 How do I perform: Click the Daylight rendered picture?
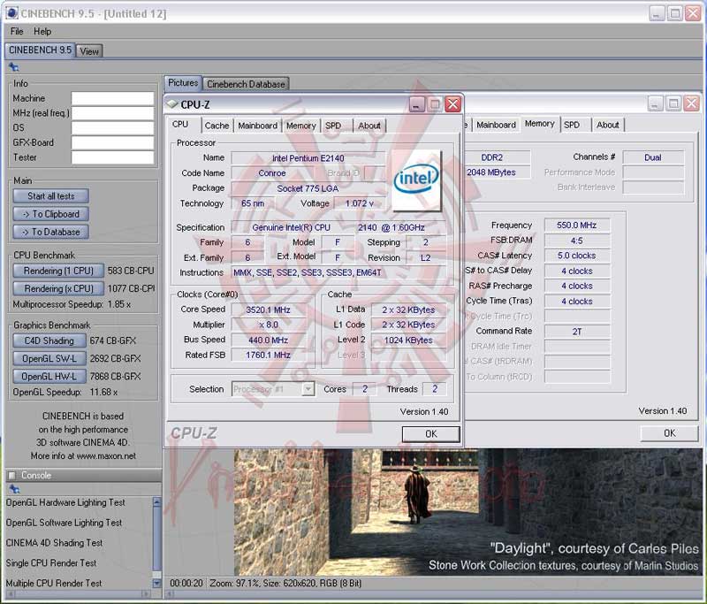(x=468, y=512)
